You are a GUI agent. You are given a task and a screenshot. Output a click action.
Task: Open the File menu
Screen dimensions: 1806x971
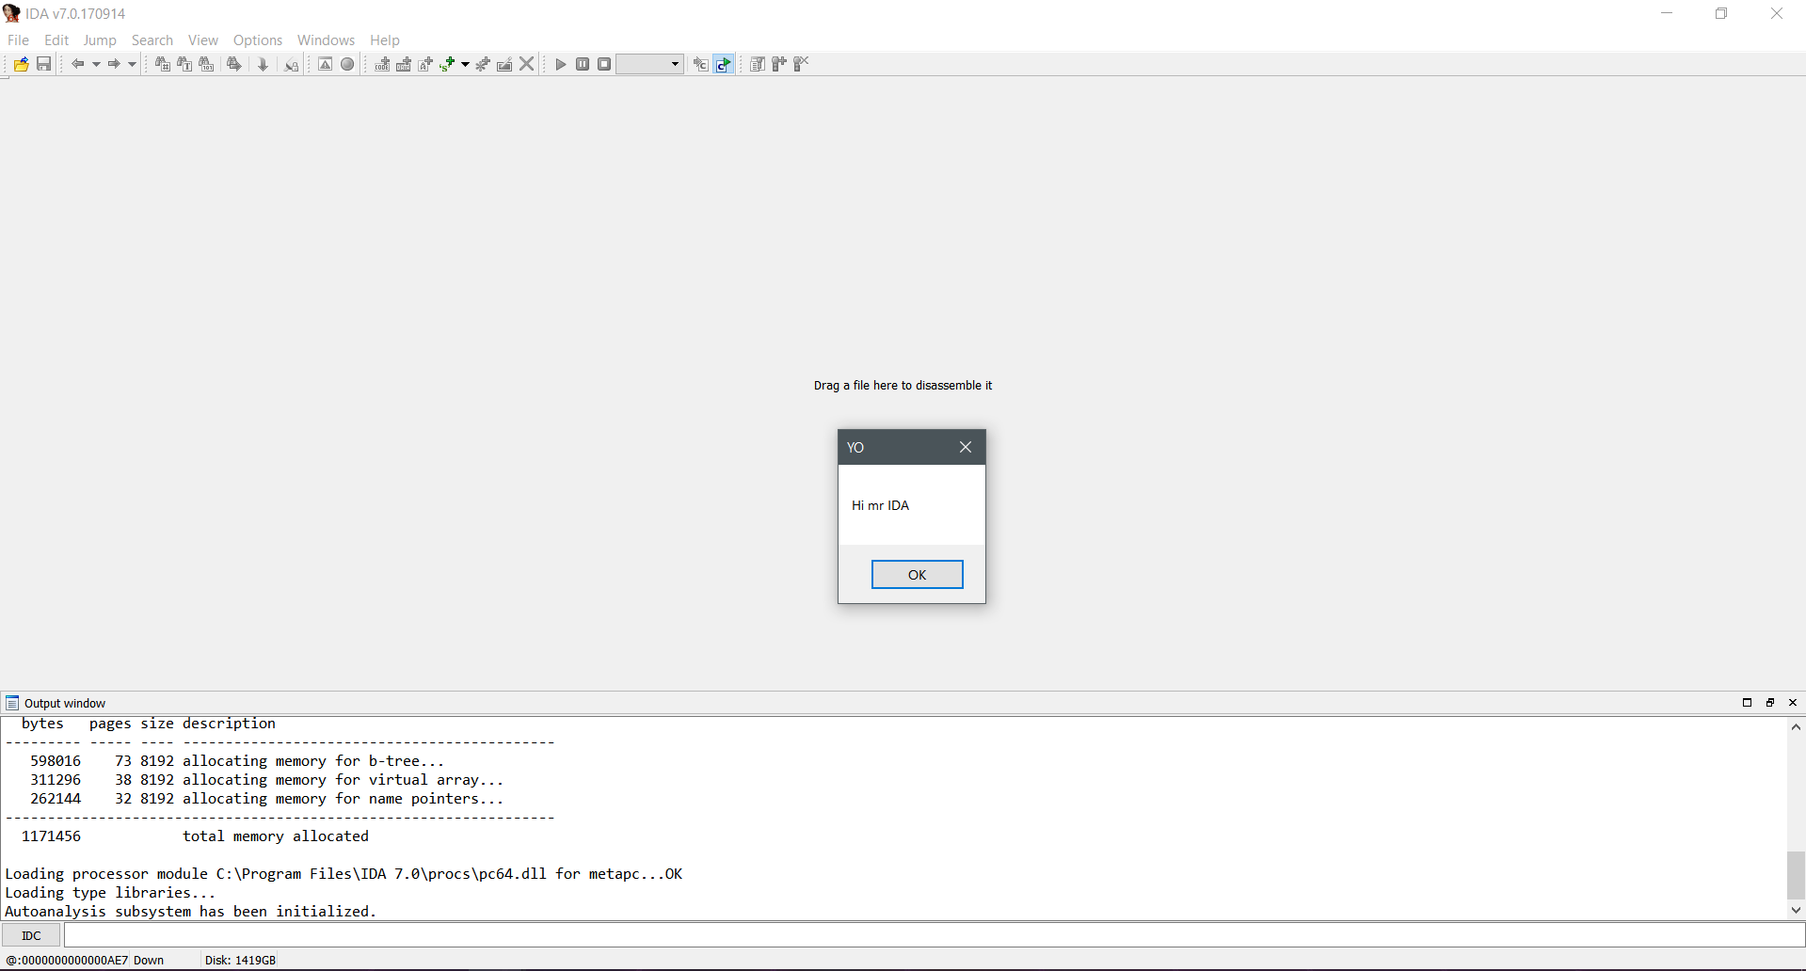coord(18,40)
